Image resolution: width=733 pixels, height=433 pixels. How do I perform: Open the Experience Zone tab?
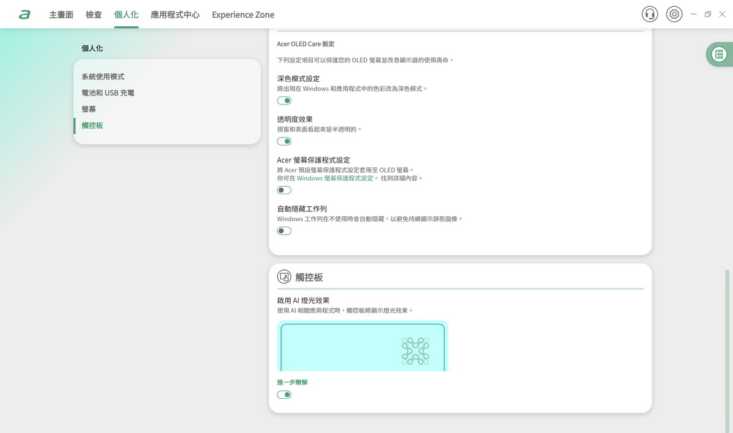point(243,15)
